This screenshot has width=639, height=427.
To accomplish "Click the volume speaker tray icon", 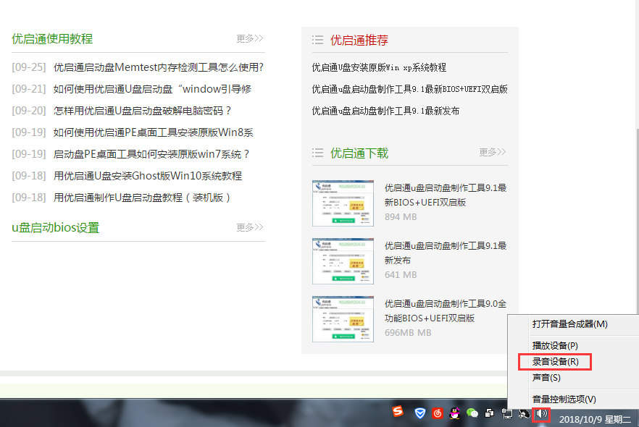I will (x=541, y=414).
